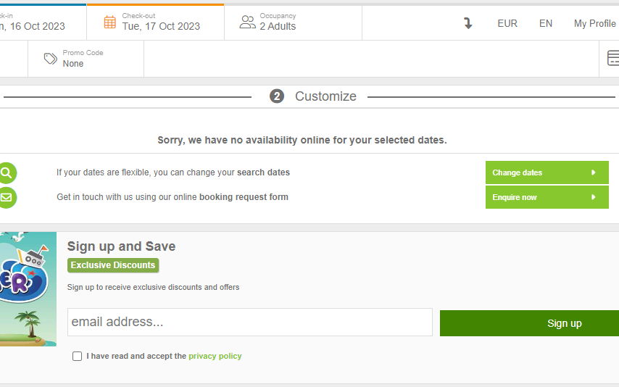Click the green magnifier search icon
Viewport: 619px width, 387px height.
point(6,172)
